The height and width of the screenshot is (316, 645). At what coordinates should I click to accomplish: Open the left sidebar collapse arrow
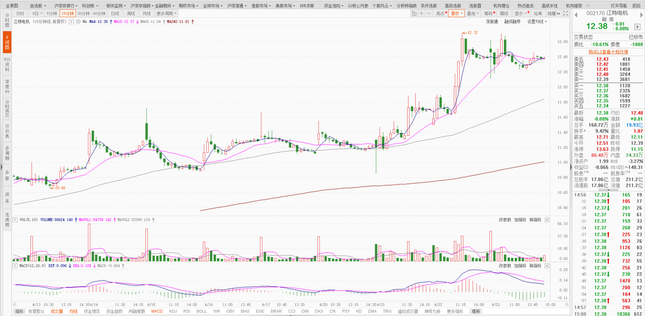1,169
